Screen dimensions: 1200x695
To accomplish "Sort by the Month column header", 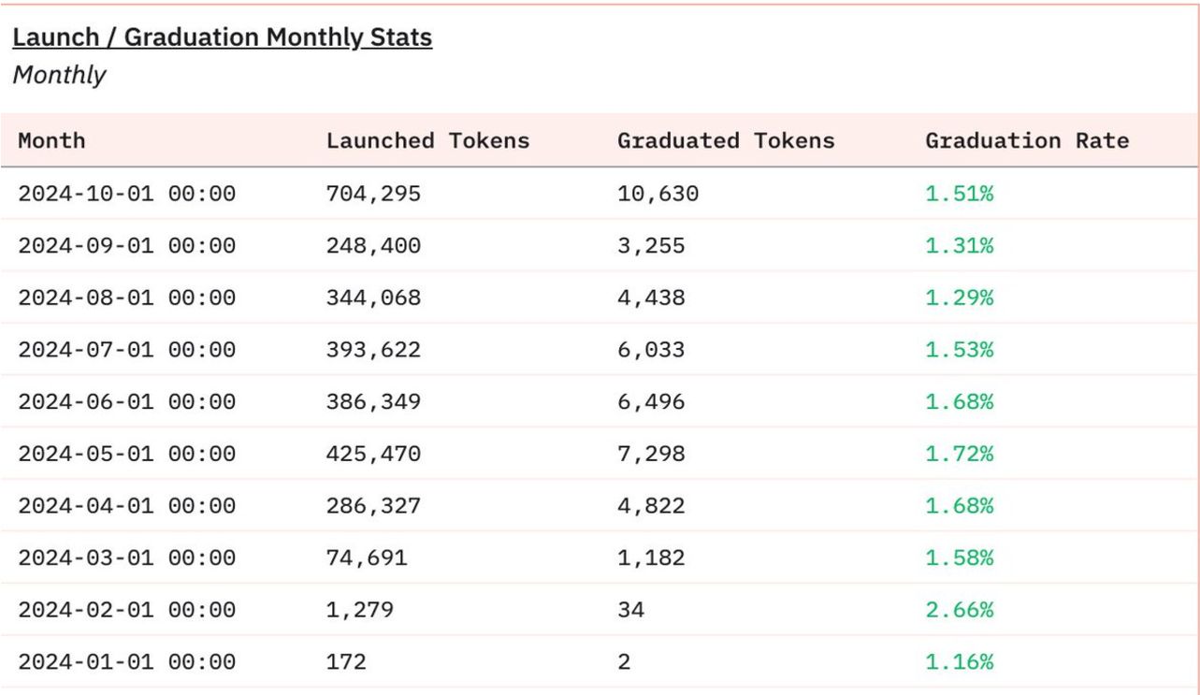I will click(x=52, y=141).
